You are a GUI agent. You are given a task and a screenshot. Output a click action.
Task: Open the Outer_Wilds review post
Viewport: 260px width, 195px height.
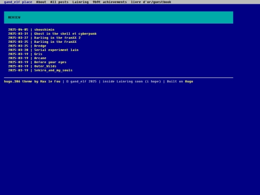(45, 66)
